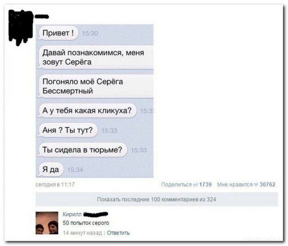Click the share count 1739
The width and height of the screenshot is (288, 246).
tap(205, 184)
